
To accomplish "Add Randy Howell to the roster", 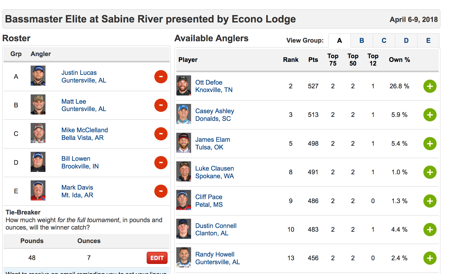I will pyautogui.click(x=430, y=258).
